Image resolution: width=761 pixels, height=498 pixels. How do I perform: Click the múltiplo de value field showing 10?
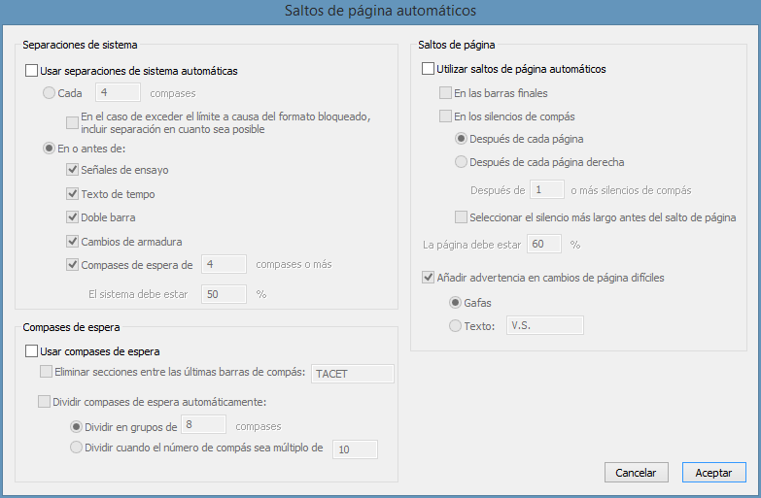pos(355,449)
